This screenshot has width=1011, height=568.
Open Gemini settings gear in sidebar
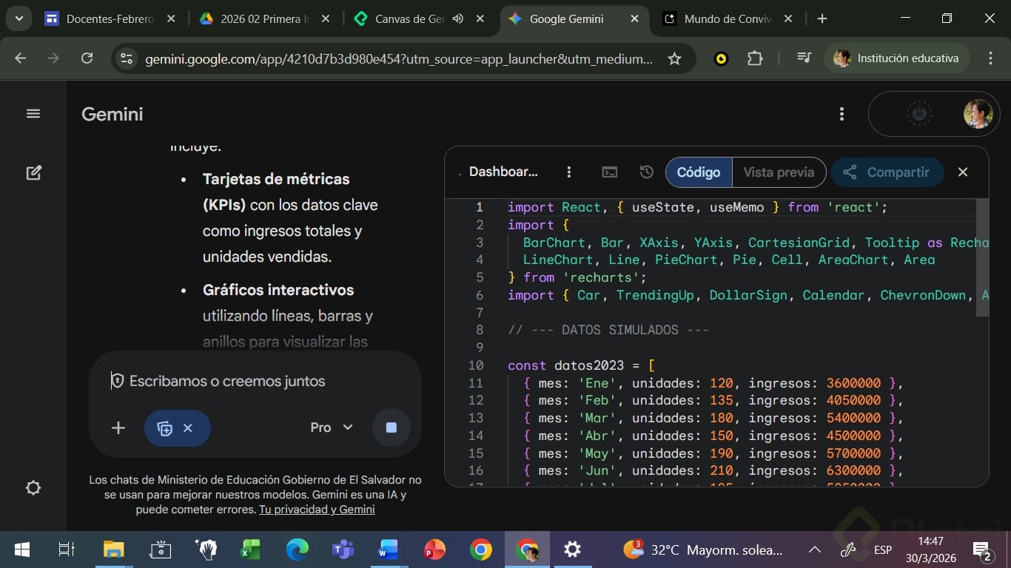tap(33, 488)
